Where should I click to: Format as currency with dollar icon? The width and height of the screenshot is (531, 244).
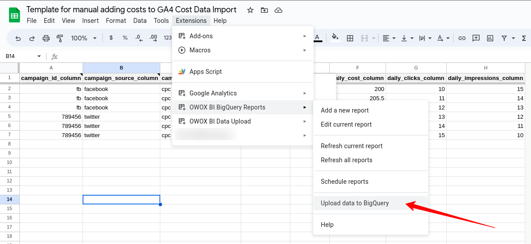point(111,38)
